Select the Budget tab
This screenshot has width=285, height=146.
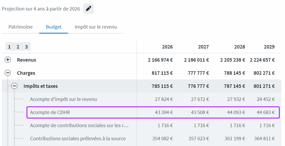coord(54,27)
